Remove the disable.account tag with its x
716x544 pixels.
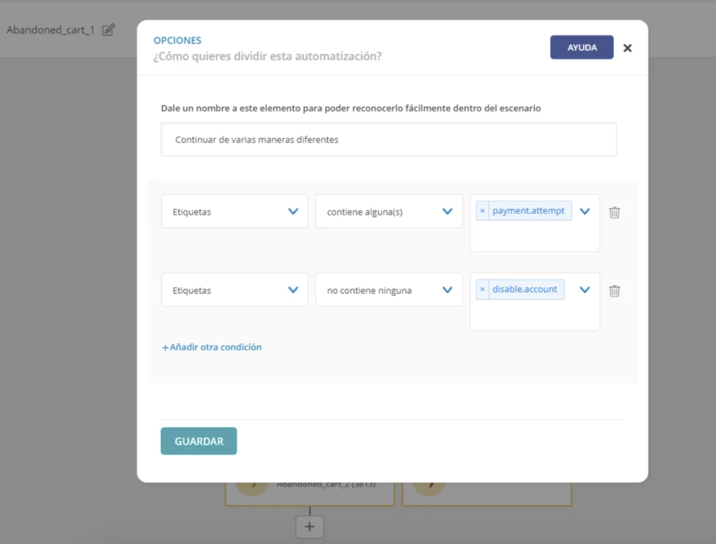coord(482,289)
